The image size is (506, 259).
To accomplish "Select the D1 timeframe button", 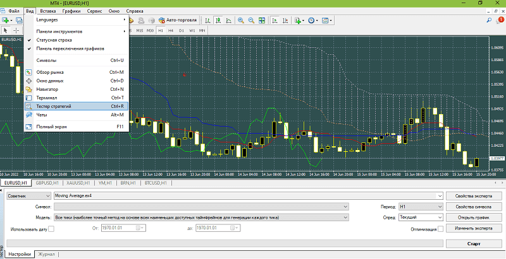I will point(182,30).
